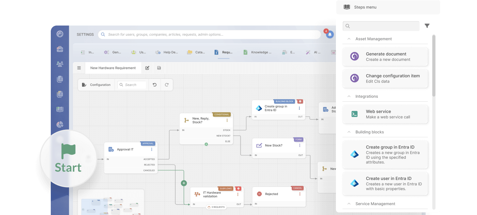
Task: Open options menu of Approval IT node
Action: (x=152, y=150)
